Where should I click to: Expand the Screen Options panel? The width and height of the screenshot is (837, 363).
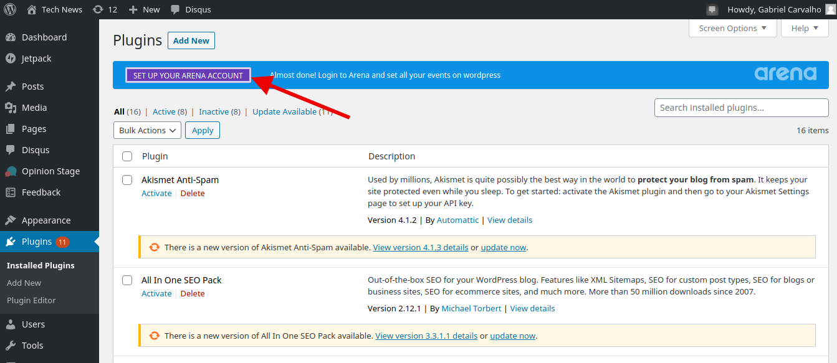tap(733, 28)
